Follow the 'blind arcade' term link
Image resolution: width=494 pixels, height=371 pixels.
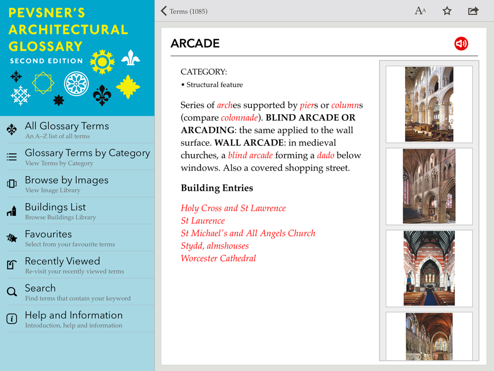coord(250,155)
